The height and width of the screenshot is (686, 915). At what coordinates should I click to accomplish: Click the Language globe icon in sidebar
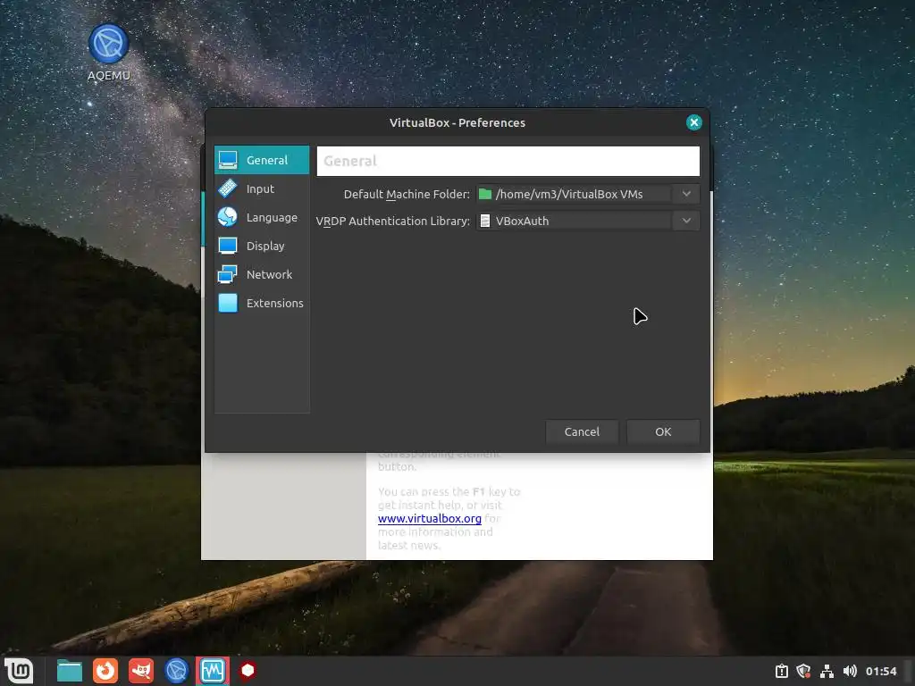(x=228, y=217)
